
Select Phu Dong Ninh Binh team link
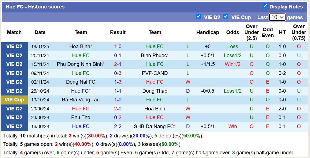click(80, 64)
